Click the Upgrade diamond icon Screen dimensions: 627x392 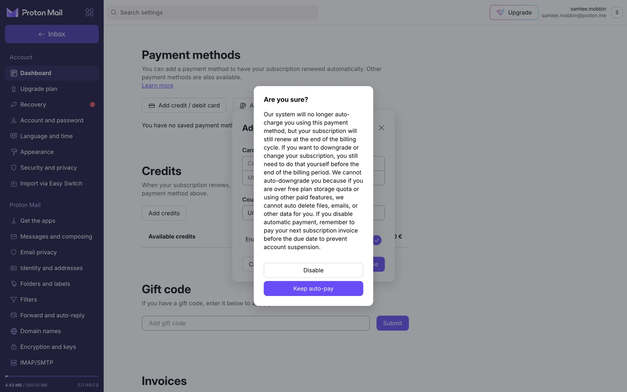500,12
